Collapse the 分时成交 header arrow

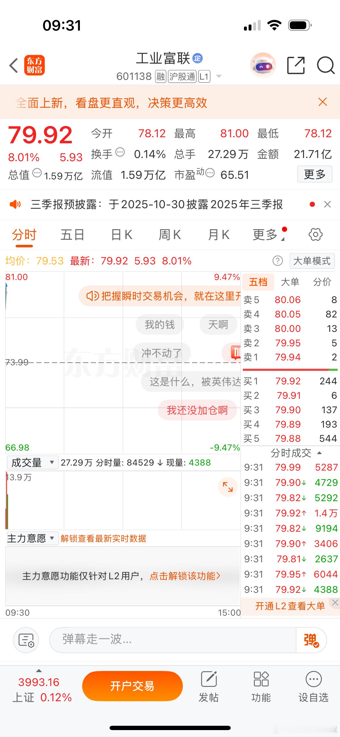[x=319, y=453]
